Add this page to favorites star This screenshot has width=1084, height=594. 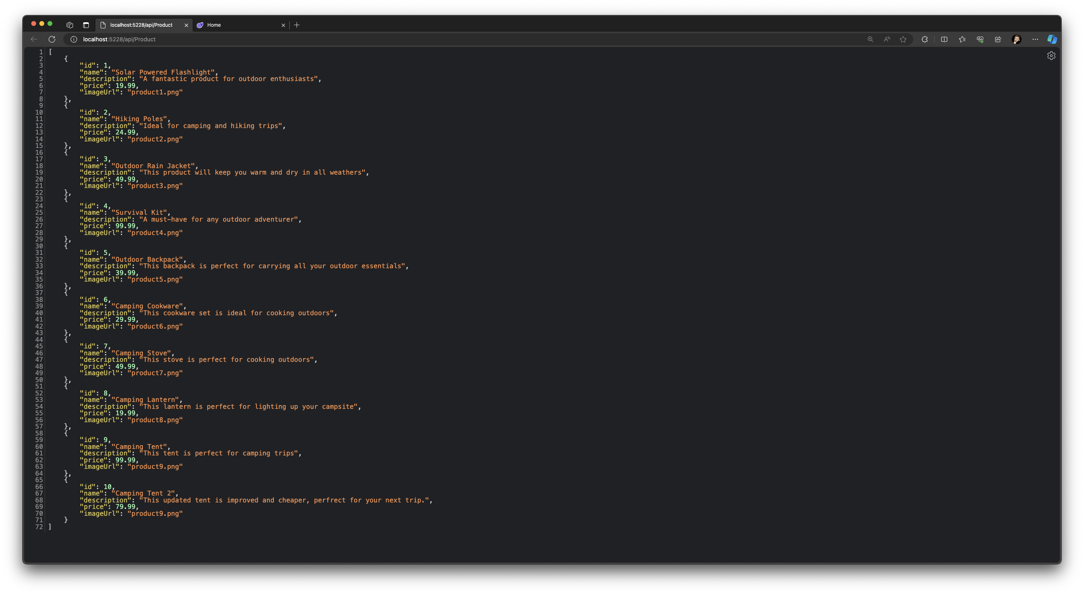[x=903, y=39]
